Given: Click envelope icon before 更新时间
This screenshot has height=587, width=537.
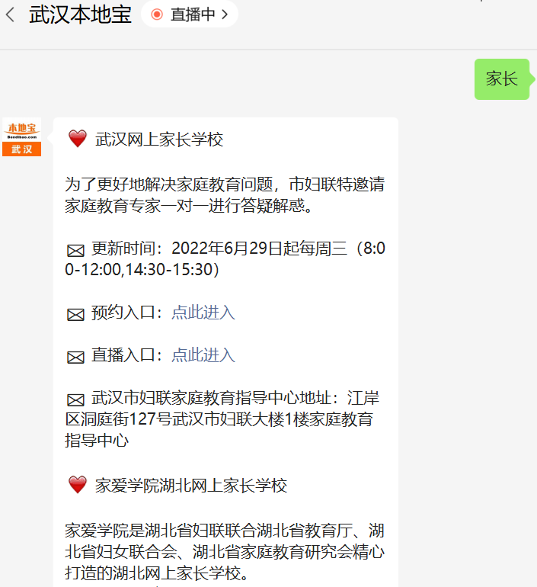Looking at the screenshot, I should (75, 250).
